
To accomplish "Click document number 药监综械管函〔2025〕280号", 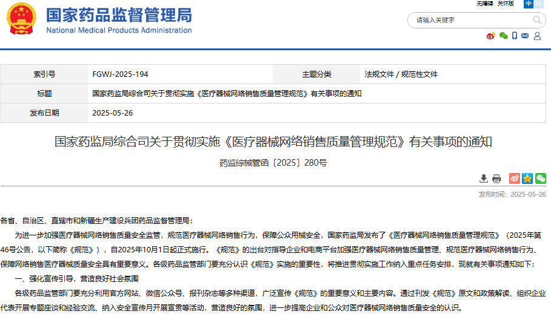I will click(x=273, y=163).
